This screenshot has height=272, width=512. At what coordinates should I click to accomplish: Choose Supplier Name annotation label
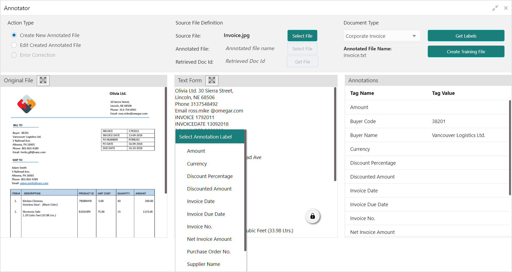(x=203, y=264)
